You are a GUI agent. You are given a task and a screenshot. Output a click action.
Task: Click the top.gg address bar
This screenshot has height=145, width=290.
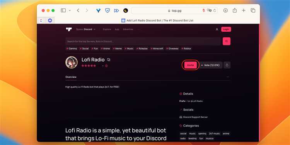[x=174, y=10]
